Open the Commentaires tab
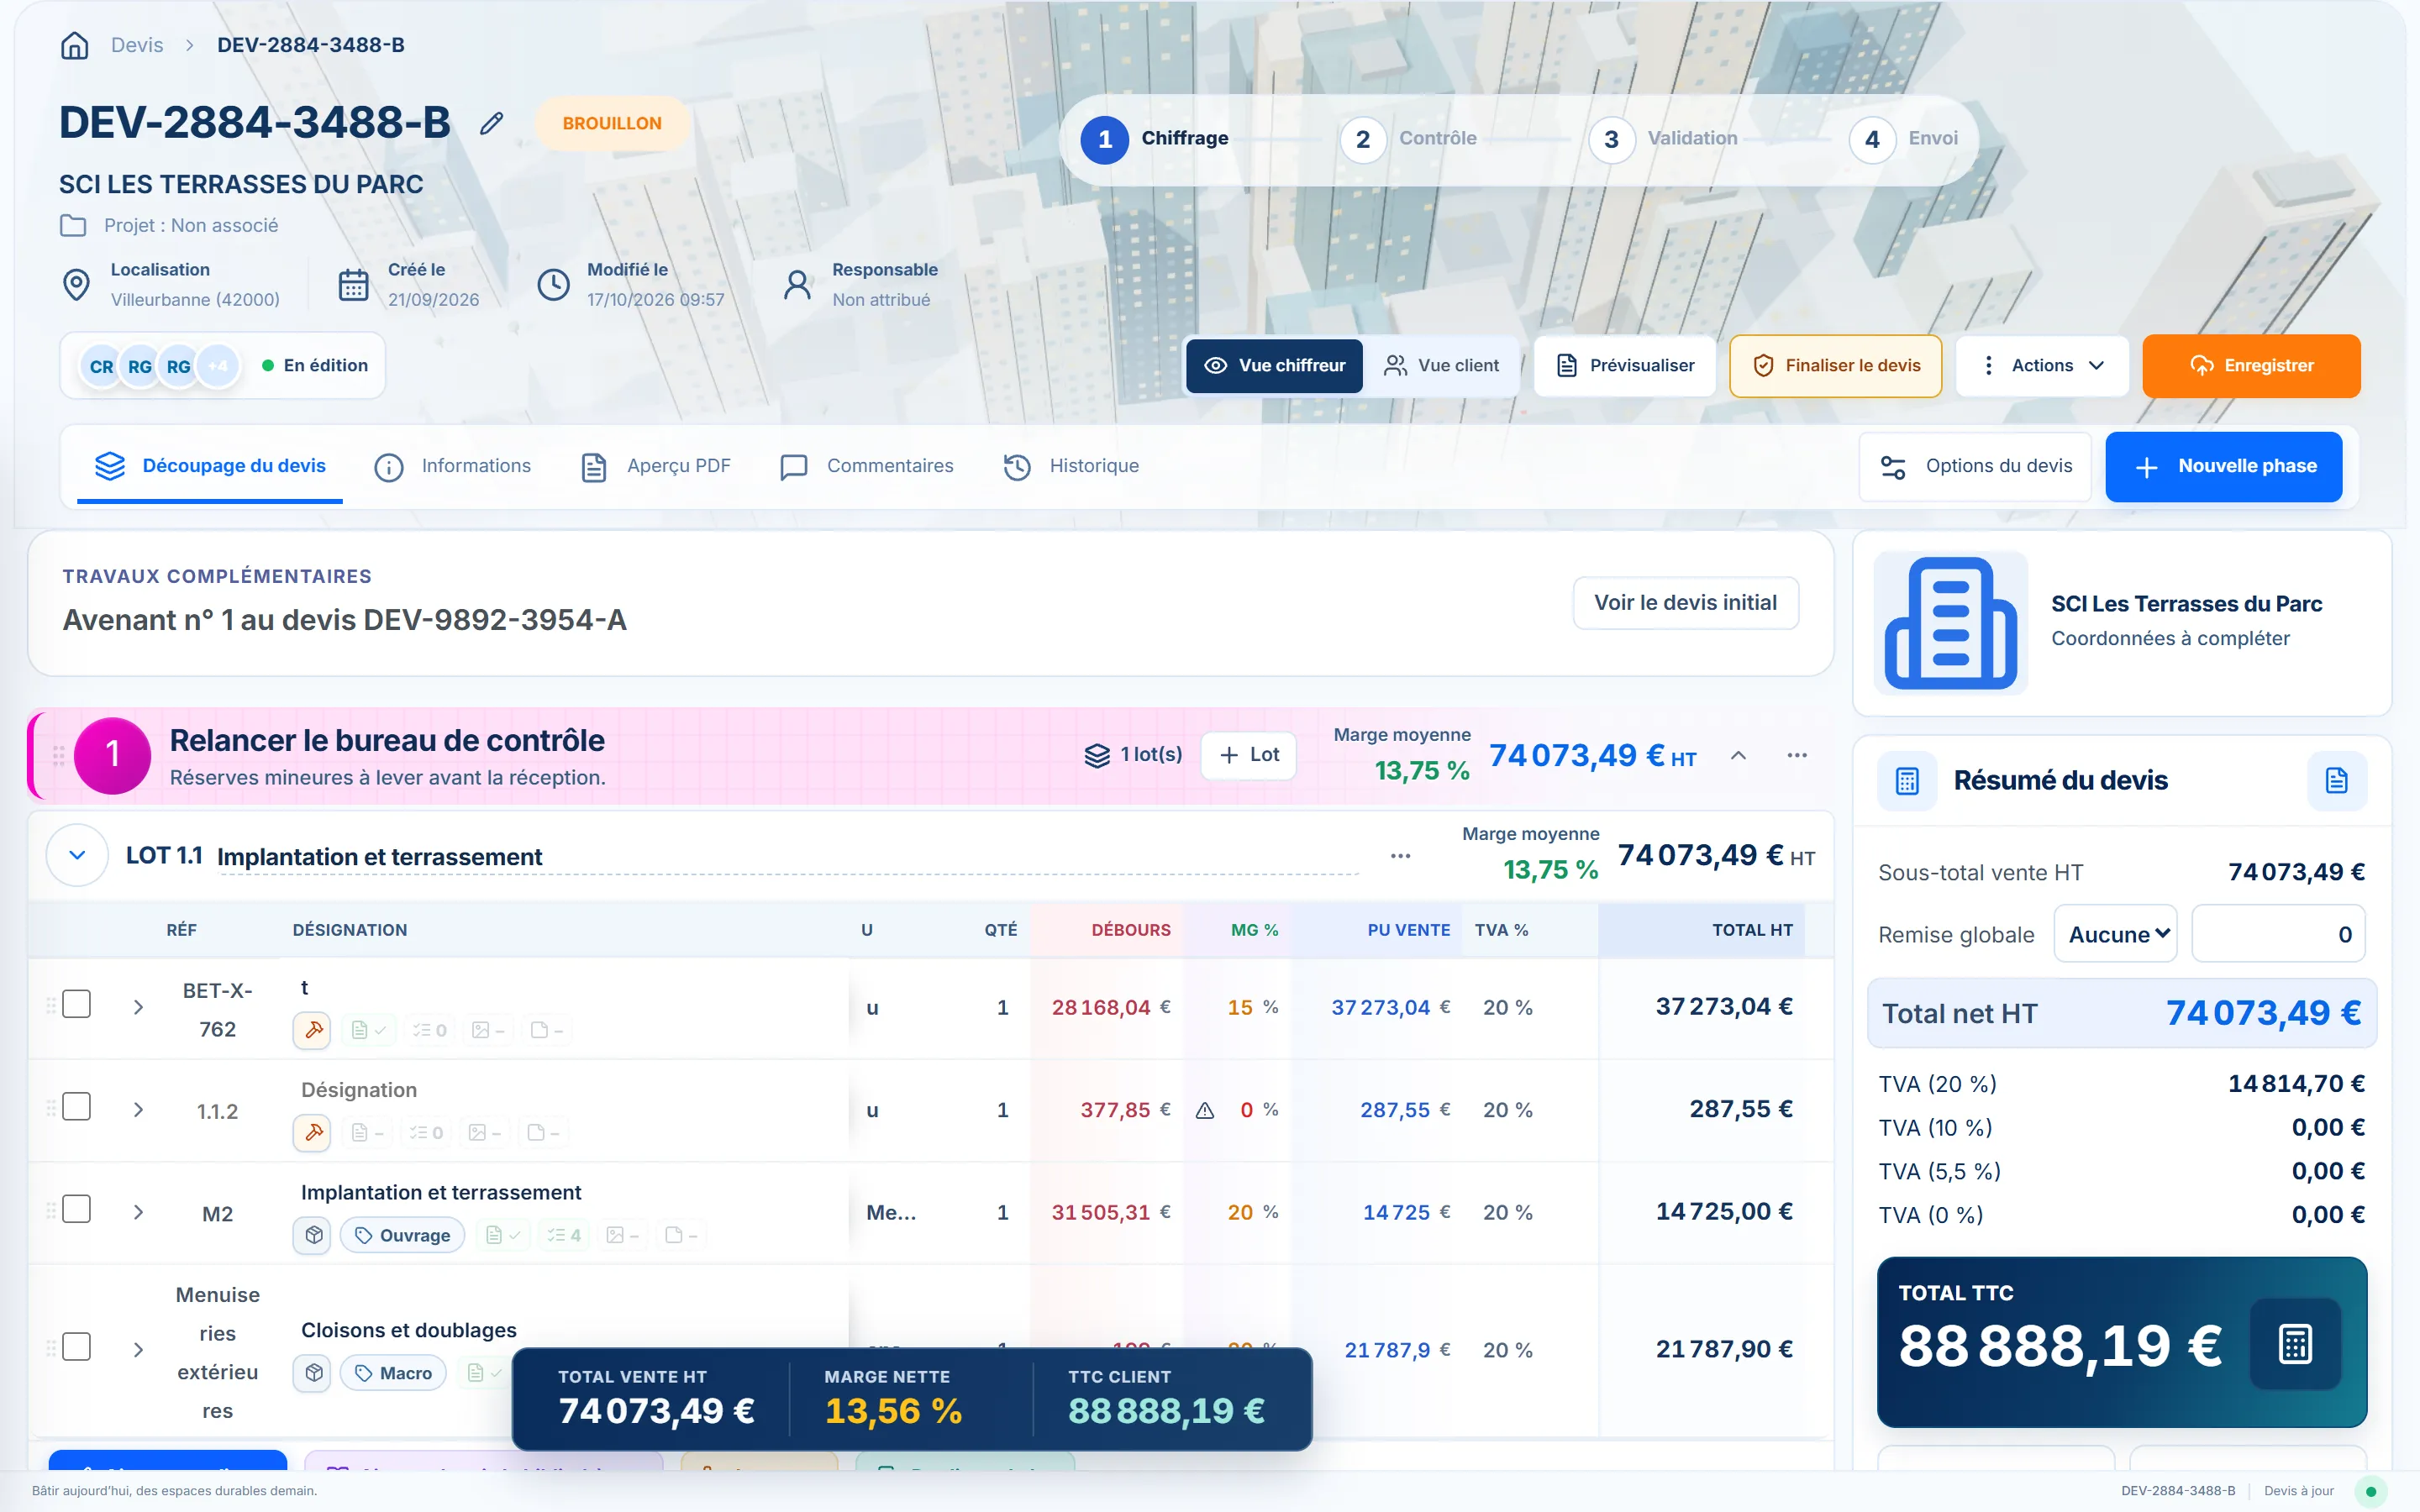The height and width of the screenshot is (1512, 2420). (x=867, y=466)
